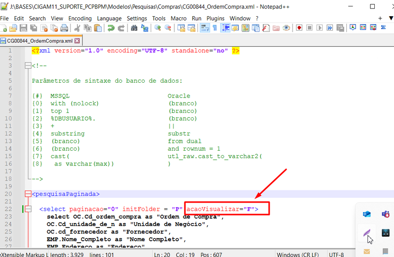This screenshot has width=394, height=257.
Task: Open the Document List panel icon
Action: pos(256,28)
